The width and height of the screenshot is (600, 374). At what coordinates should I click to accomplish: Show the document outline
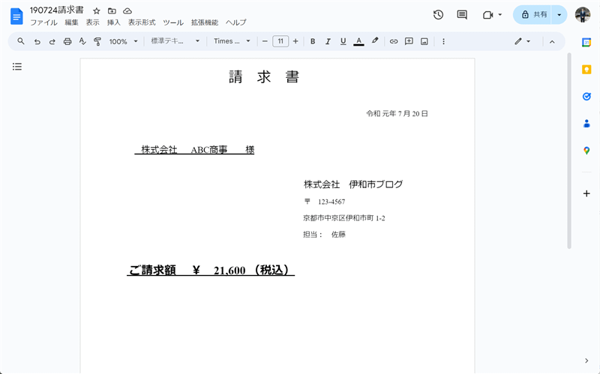coord(17,67)
